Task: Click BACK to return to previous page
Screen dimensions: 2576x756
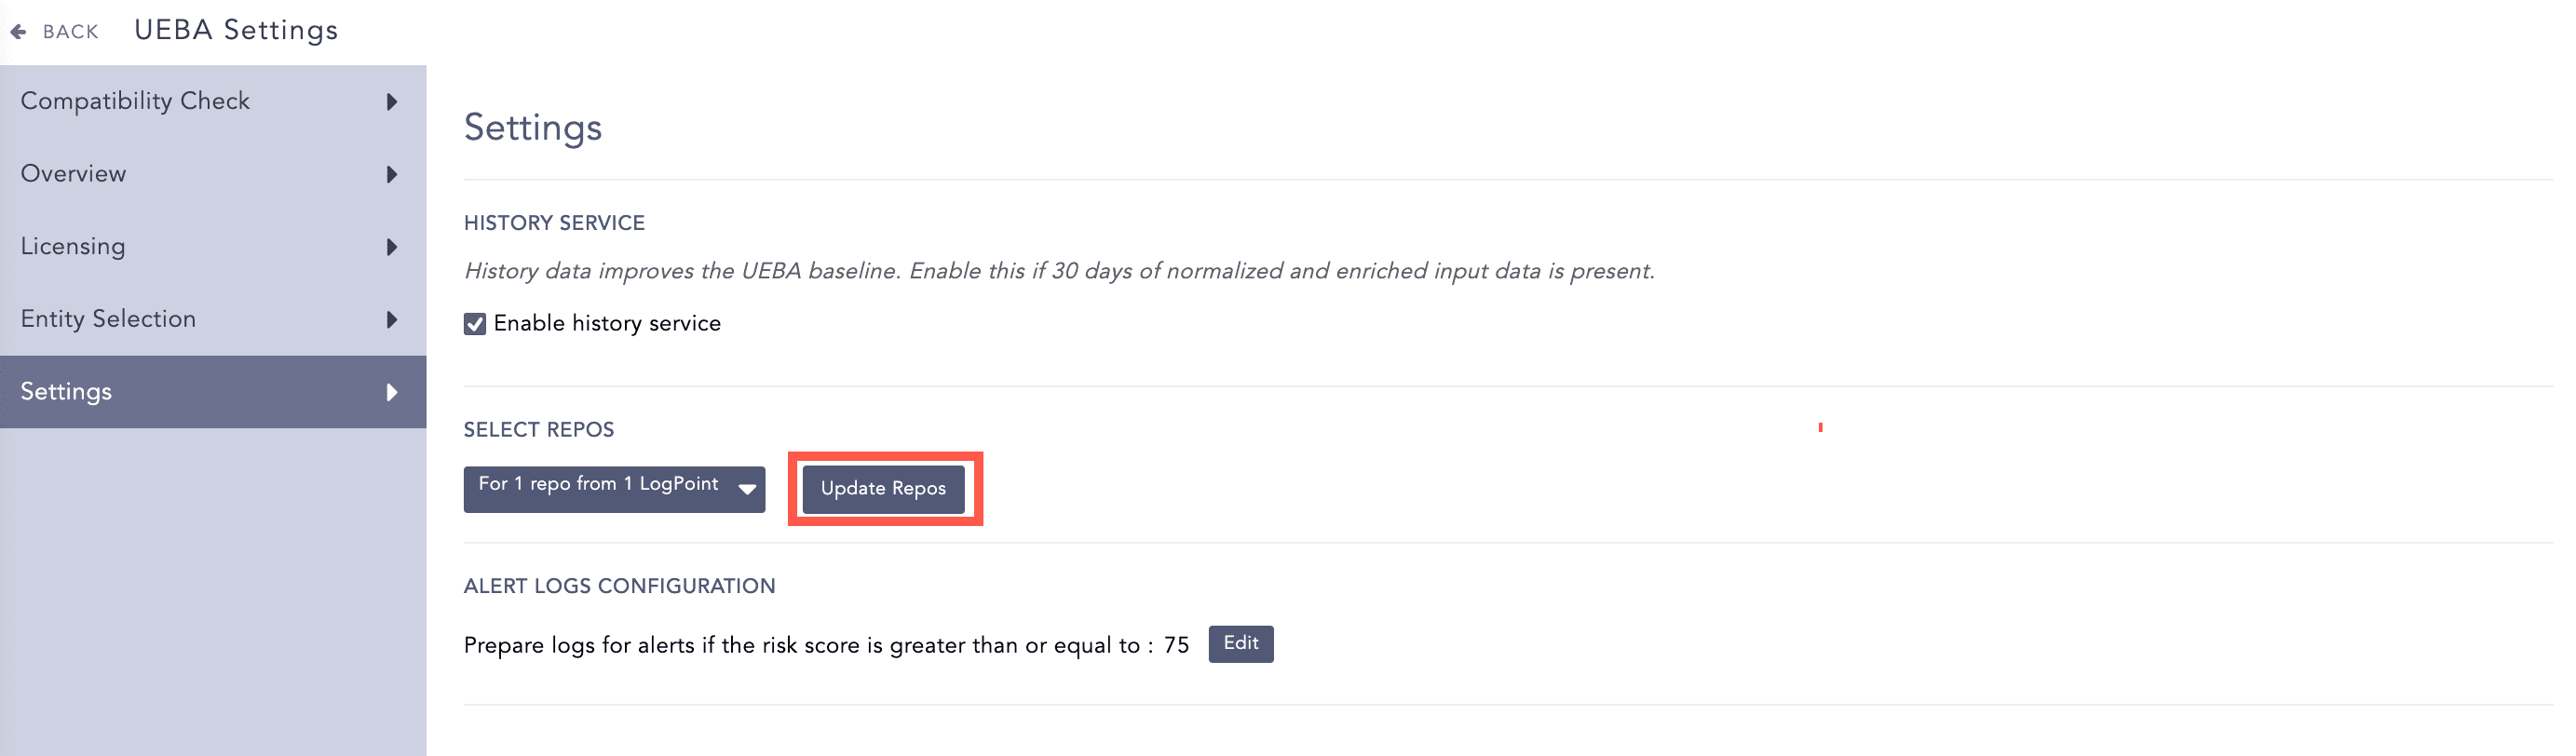Action: 69,30
